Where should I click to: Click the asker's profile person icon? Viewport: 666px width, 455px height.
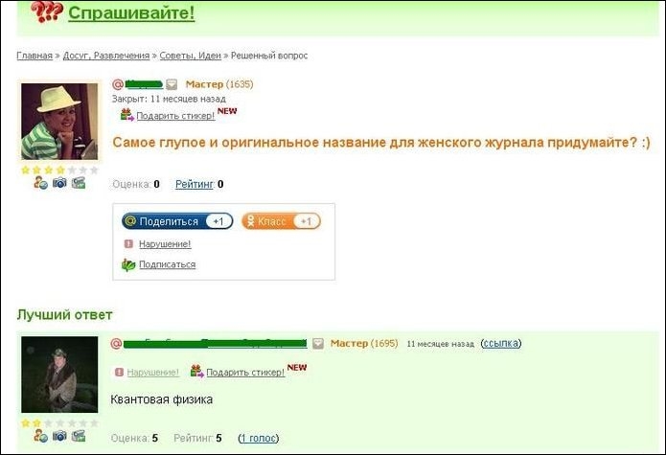[x=40, y=183]
